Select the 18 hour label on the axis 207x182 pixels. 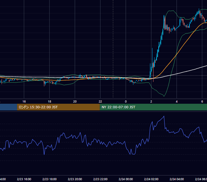click(x=50, y=102)
